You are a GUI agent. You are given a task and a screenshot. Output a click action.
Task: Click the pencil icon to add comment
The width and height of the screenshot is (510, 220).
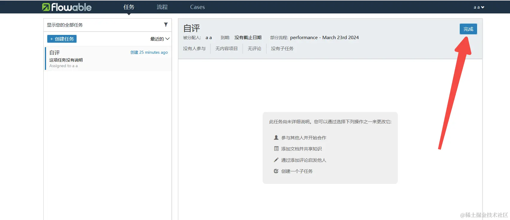(x=276, y=160)
